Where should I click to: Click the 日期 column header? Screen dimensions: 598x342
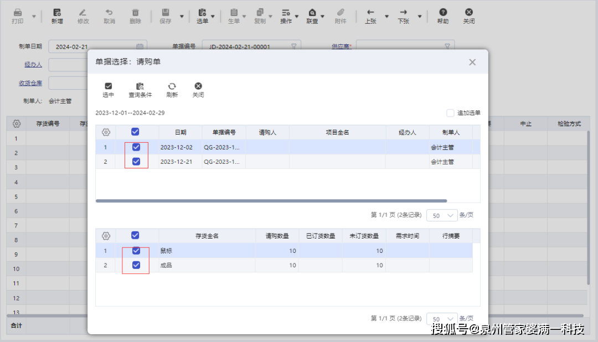181,132
